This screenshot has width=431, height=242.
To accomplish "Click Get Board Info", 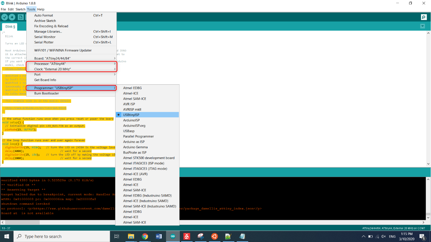I will 71,80.
